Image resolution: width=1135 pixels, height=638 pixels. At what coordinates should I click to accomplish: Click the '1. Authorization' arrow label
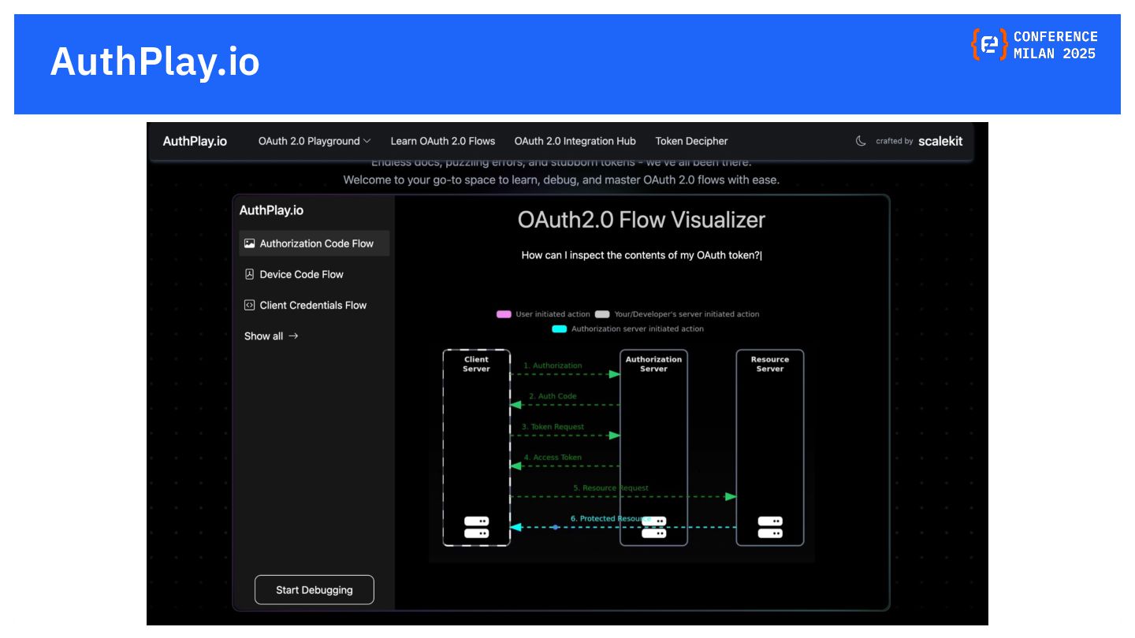(553, 365)
